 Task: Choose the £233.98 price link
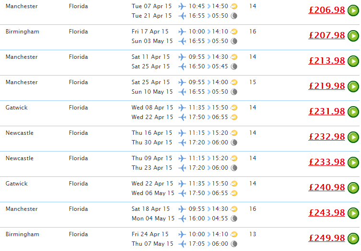tap(326, 162)
